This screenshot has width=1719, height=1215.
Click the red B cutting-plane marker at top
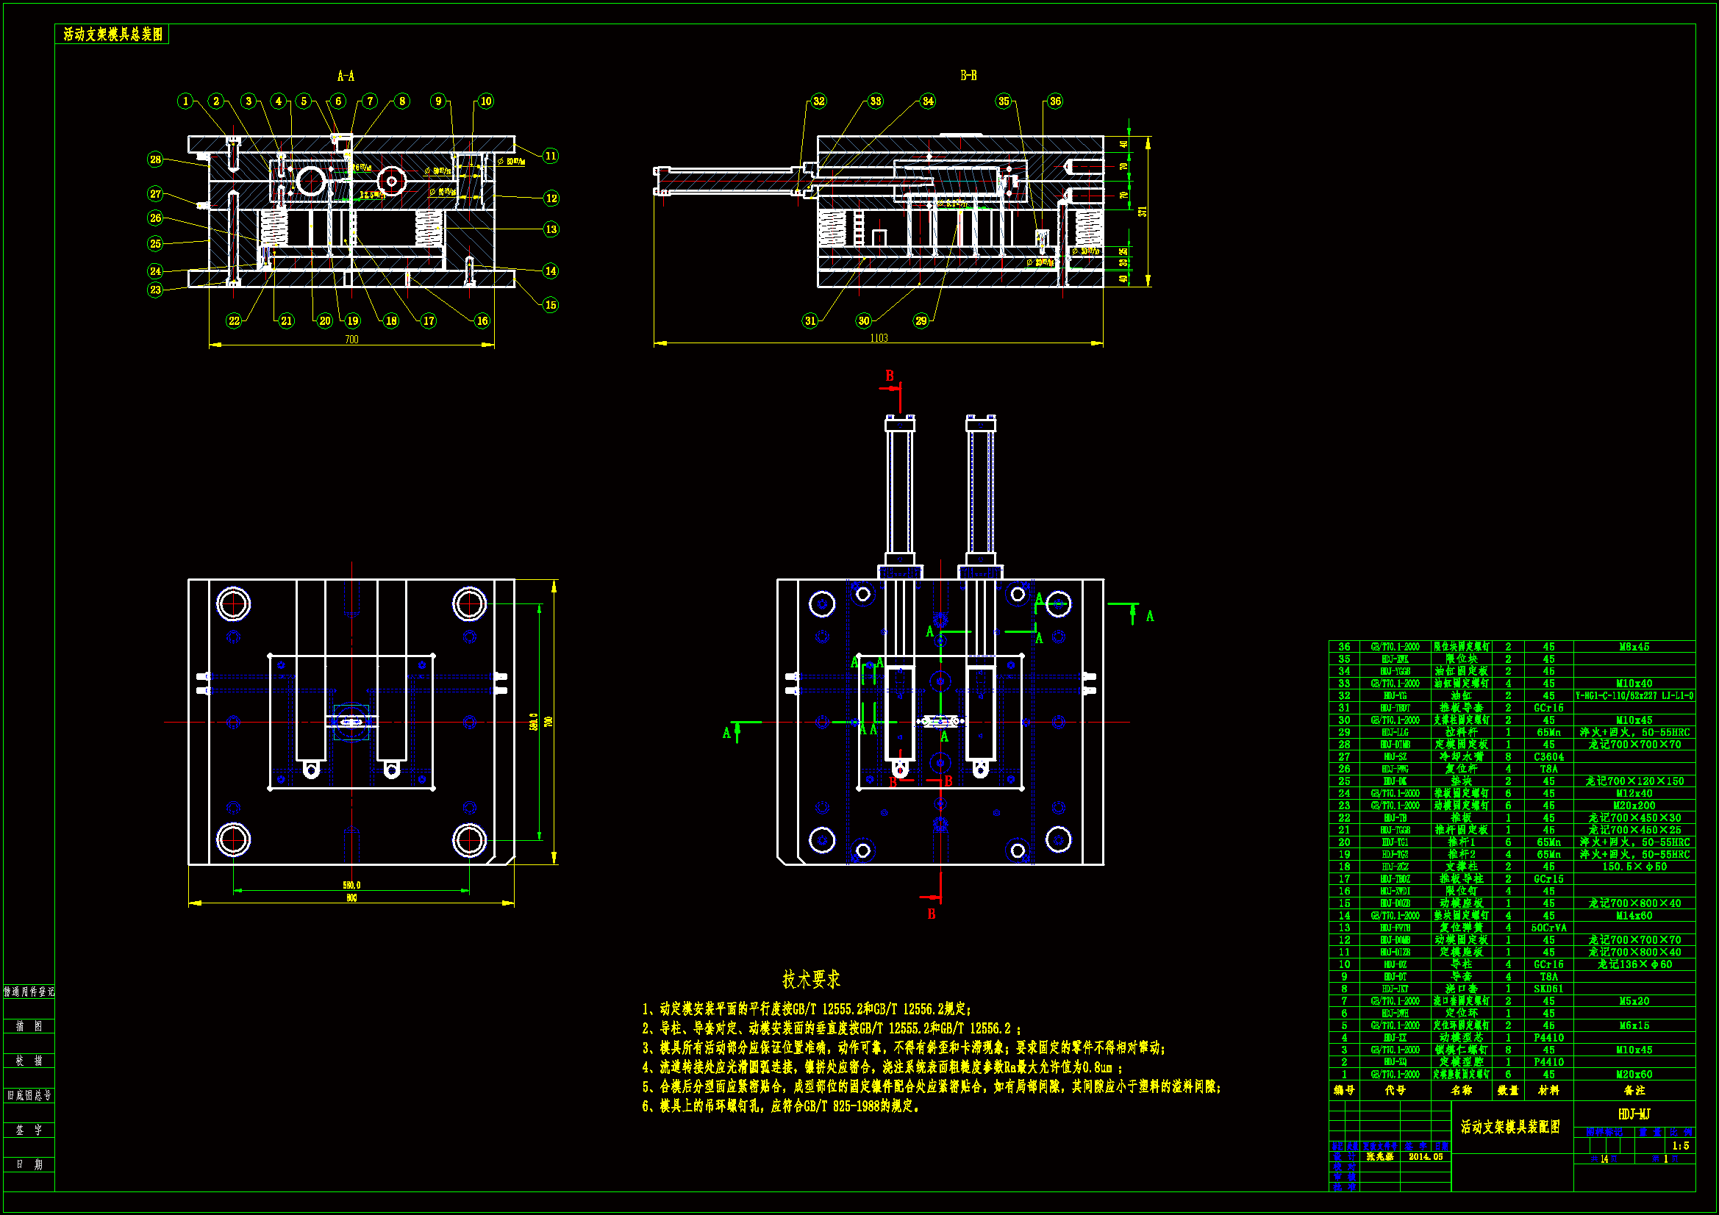coord(890,376)
